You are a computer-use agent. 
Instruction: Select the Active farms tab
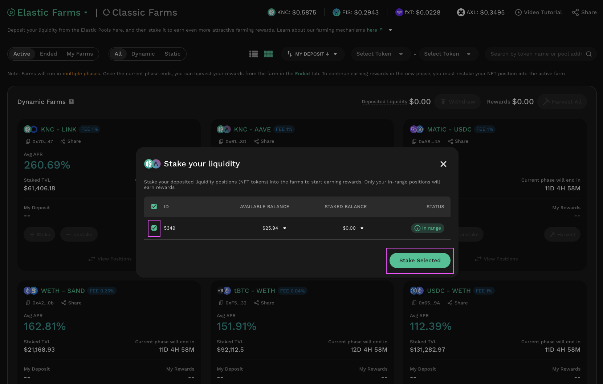pyautogui.click(x=22, y=54)
